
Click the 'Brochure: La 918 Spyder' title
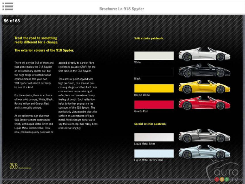pos(122,9)
